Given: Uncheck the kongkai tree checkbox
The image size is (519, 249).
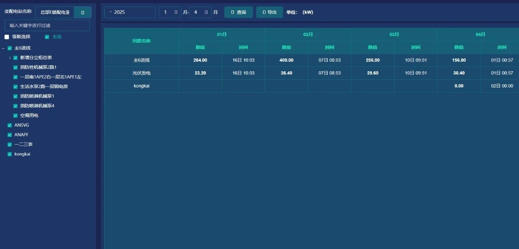Looking at the screenshot, I should coord(10,154).
